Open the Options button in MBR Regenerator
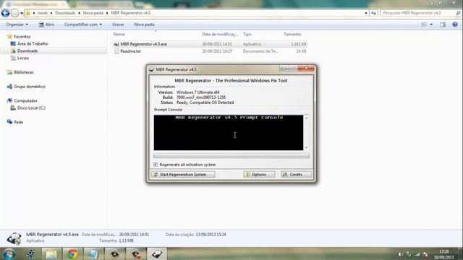 pos(259,175)
